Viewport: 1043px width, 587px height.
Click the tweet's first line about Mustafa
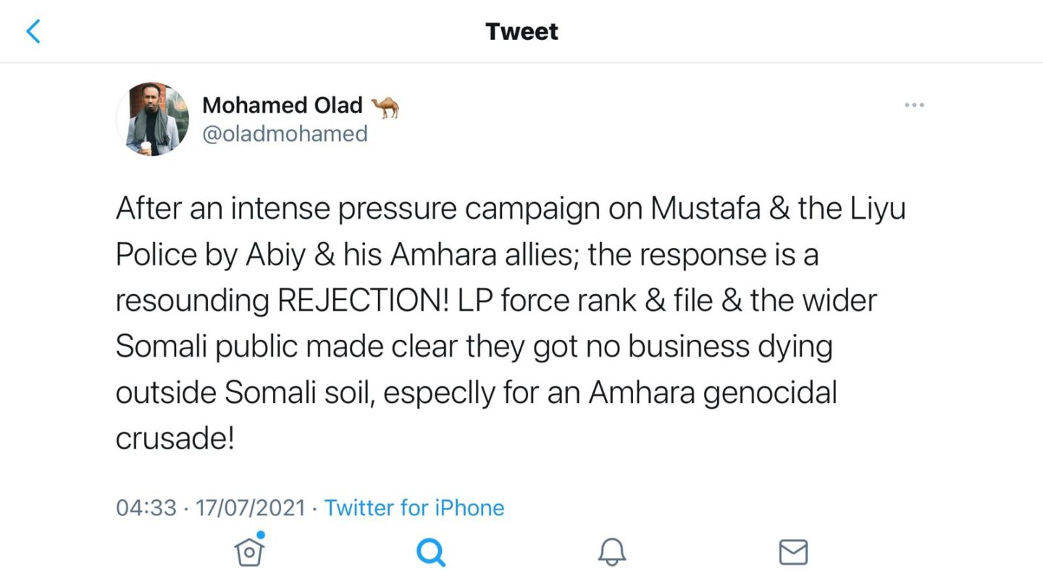tap(511, 209)
